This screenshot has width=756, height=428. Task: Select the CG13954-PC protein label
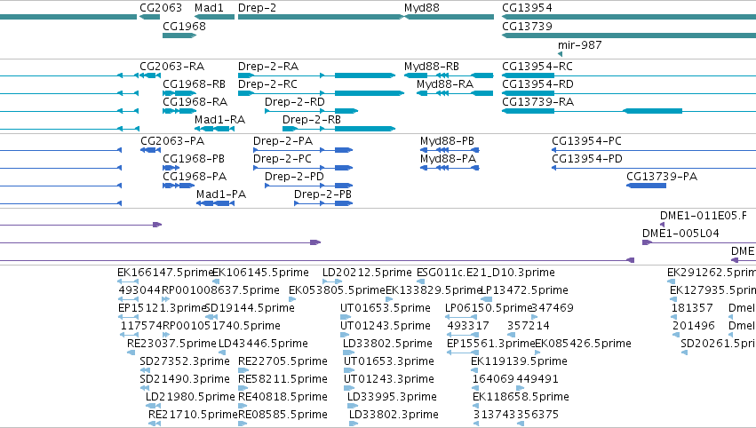[x=587, y=141]
